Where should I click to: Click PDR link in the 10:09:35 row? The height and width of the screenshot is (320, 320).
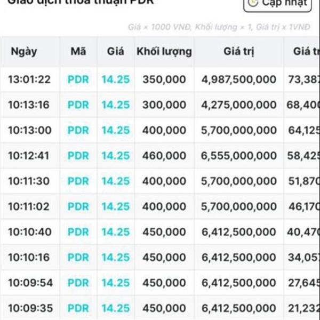78,308
